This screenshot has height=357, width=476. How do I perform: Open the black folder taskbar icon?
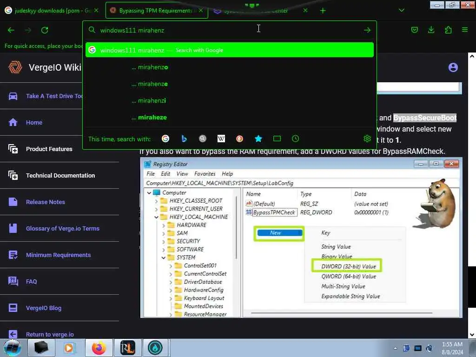[x=41, y=348]
